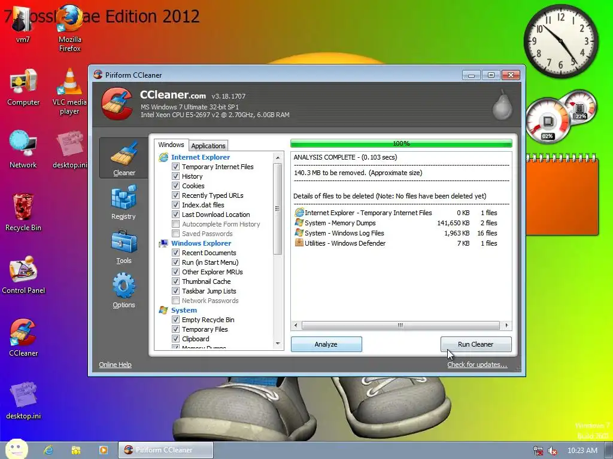The height and width of the screenshot is (459, 613).
Task: Click results horizontal scrollbar right arrow
Action: [x=506, y=325]
